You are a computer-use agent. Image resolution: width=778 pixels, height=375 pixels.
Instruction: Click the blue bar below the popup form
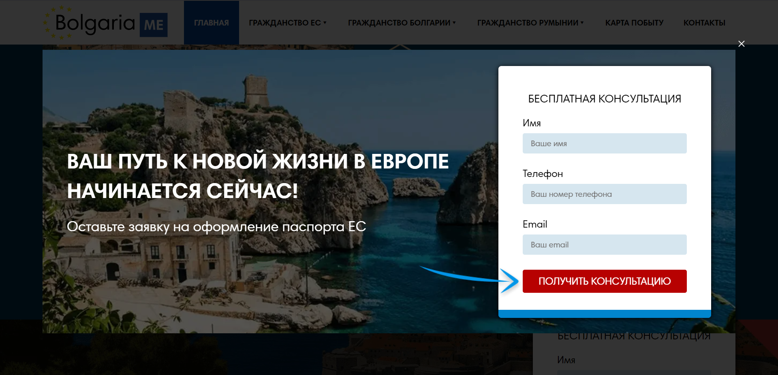[x=604, y=313]
